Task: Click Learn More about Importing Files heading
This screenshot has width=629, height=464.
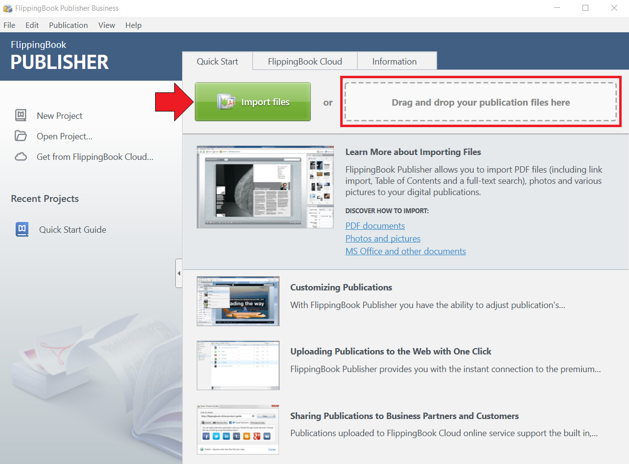Action: pos(413,152)
